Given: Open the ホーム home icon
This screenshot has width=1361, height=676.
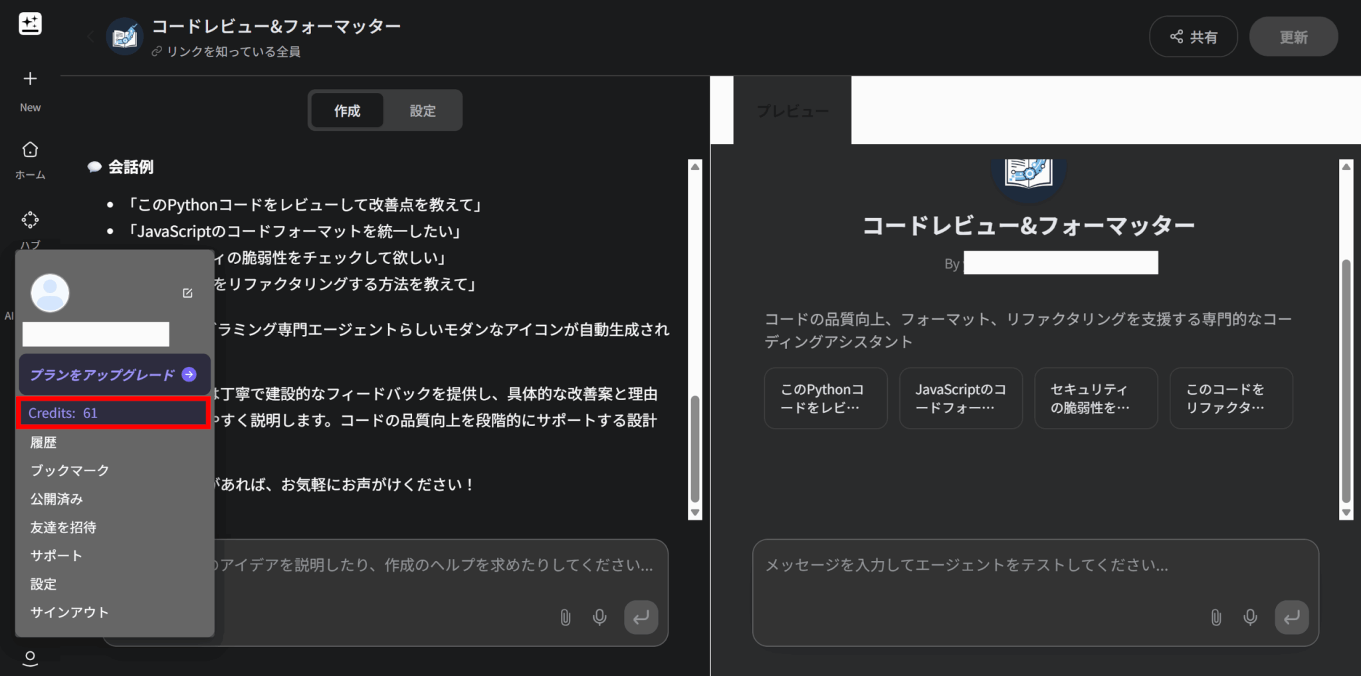Looking at the screenshot, I should point(30,150).
